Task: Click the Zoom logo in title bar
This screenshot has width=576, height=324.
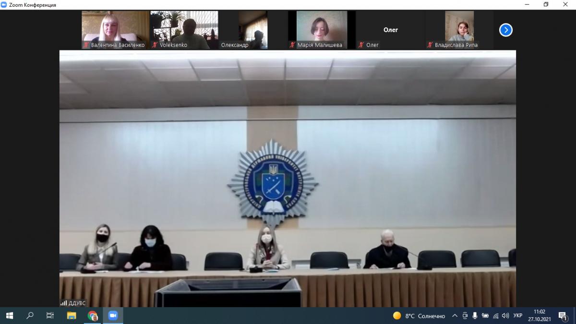Action: [4, 5]
